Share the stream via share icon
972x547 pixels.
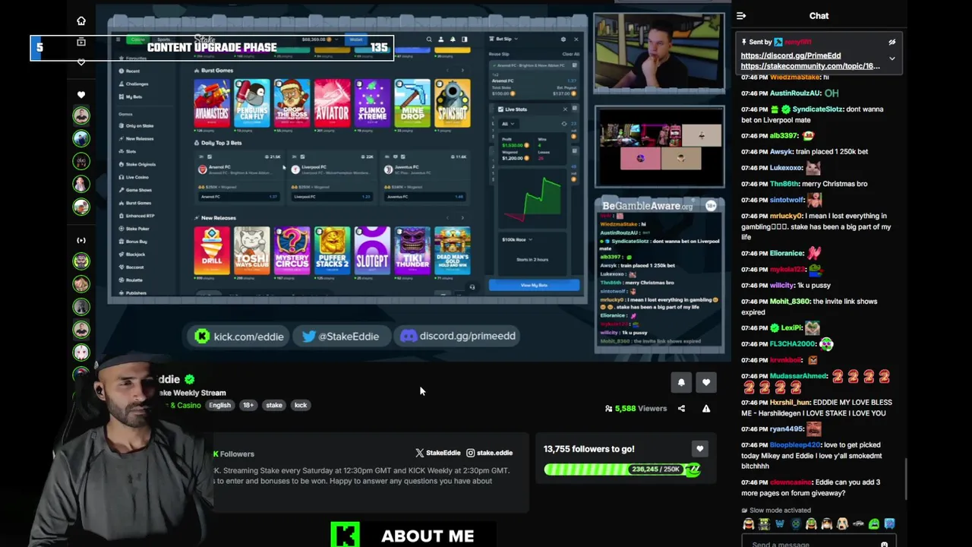(x=681, y=409)
